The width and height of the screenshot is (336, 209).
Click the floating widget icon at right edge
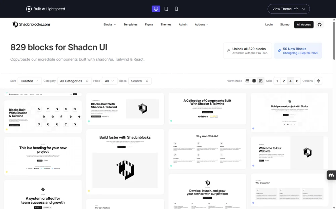point(331,175)
